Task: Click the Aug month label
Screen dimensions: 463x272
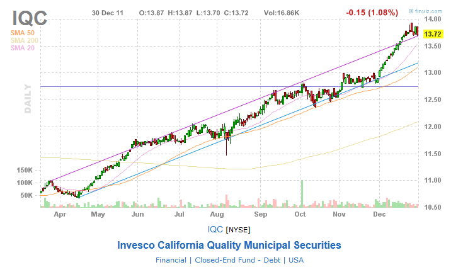Action: tap(217, 215)
